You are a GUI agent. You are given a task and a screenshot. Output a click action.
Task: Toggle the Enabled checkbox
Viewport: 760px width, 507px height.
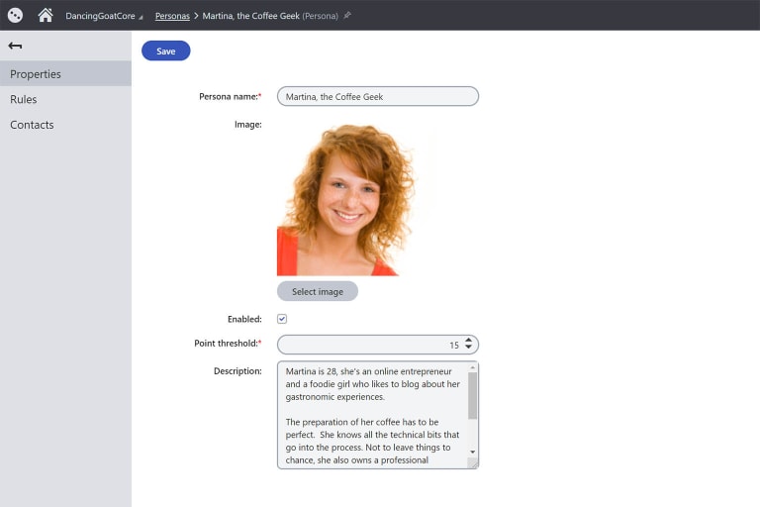[x=282, y=319]
